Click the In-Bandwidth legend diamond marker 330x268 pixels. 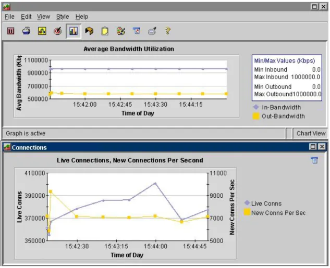point(255,107)
